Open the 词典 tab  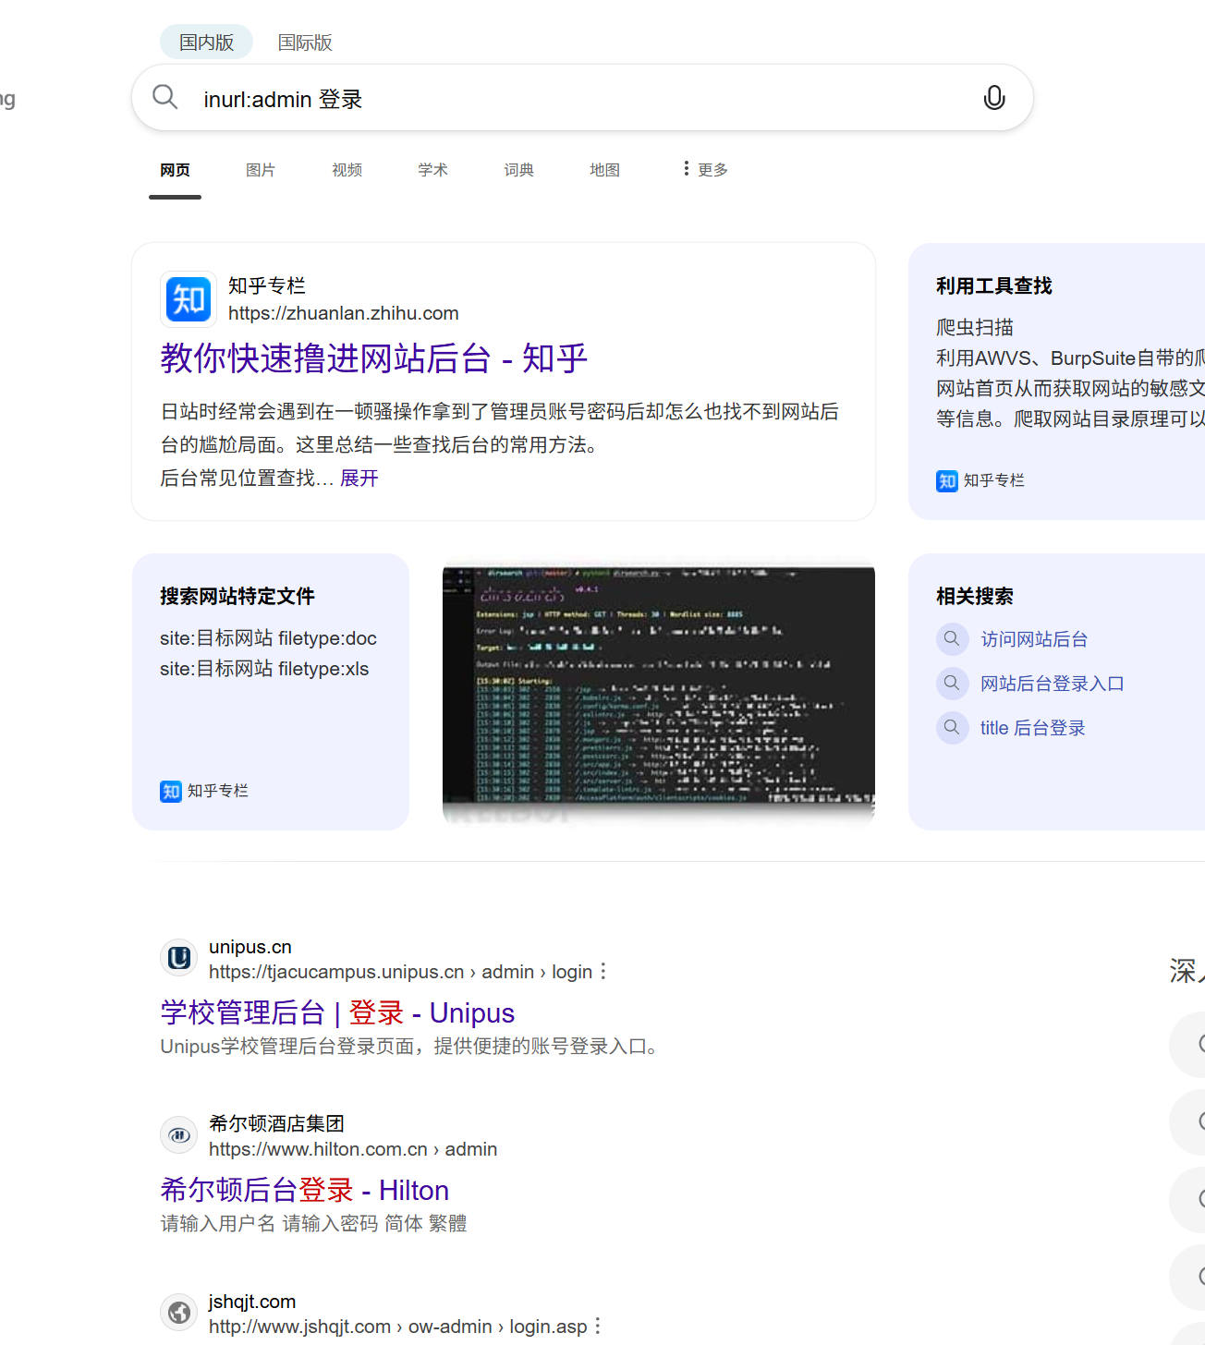pos(518,170)
